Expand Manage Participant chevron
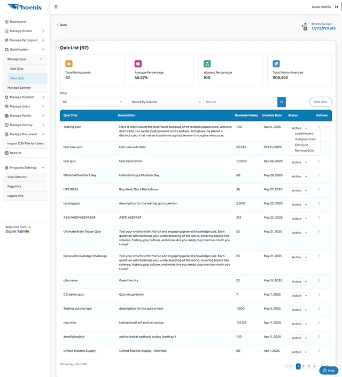Screen dimensions: 342x377 coord(43,40)
